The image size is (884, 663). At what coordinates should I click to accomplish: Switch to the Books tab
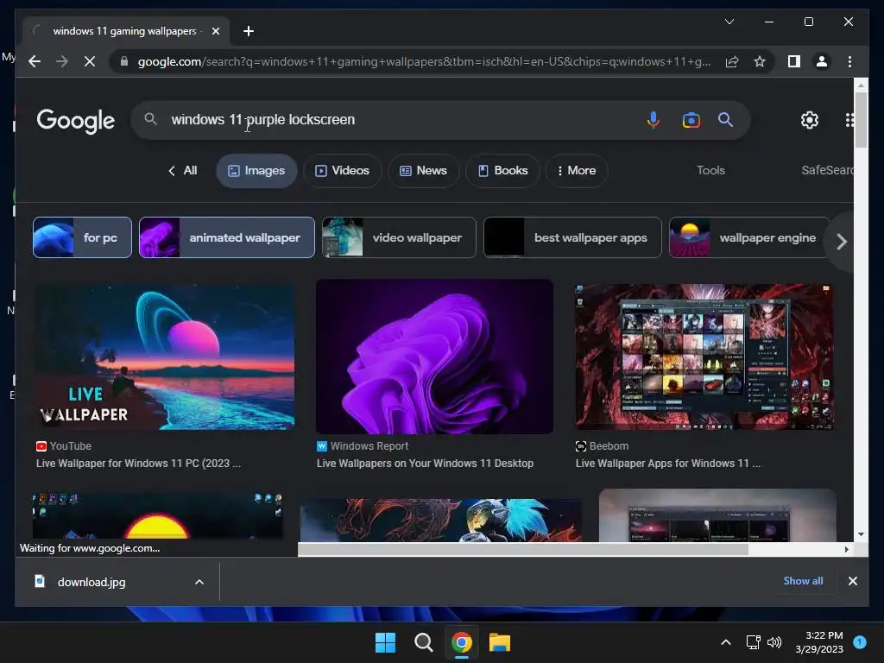503,170
